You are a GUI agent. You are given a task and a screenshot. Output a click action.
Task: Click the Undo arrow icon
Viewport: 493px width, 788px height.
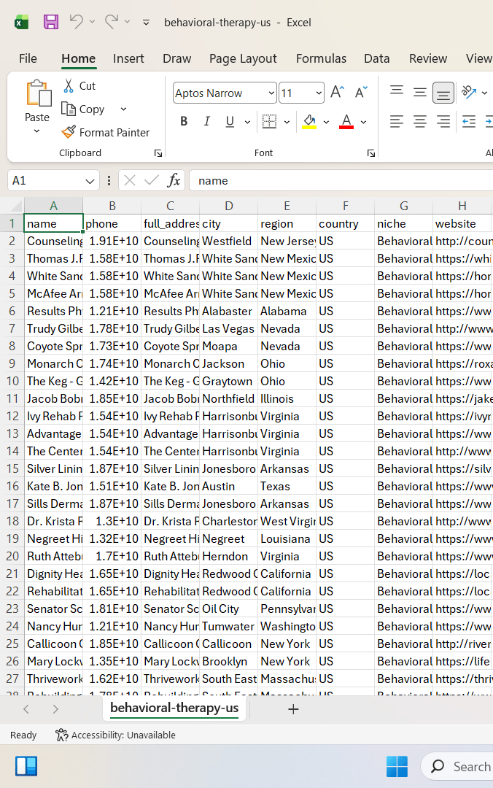click(76, 22)
